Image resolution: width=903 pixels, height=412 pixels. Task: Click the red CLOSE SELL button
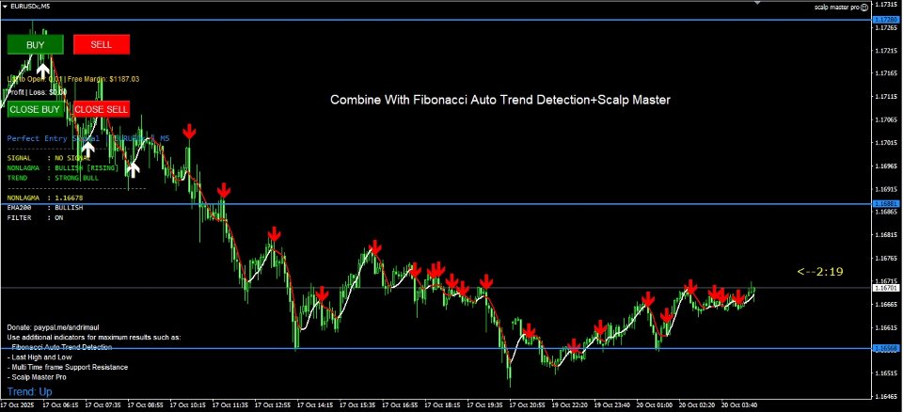102,109
